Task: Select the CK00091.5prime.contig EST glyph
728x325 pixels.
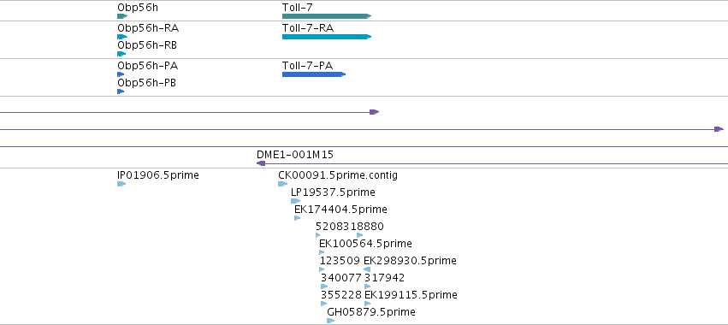Action: (283, 184)
